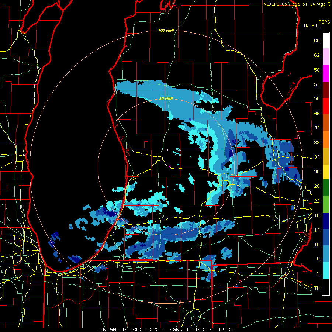Pick the light orange legend swatch
The image size is (332, 332).
point(326,139)
